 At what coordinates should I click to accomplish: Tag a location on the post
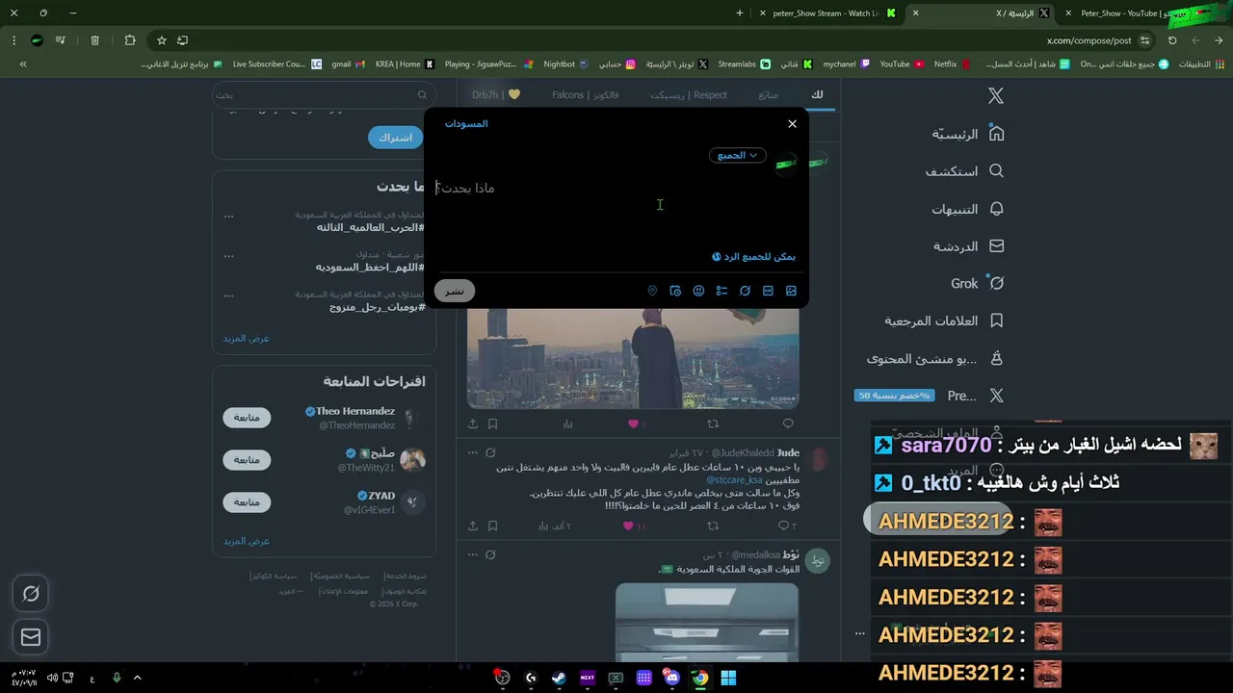pos(652,291)
